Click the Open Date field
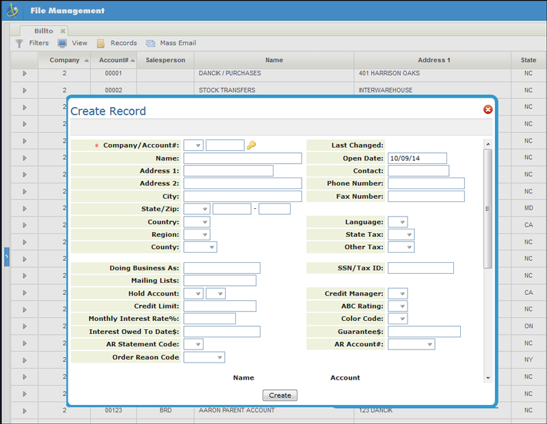Image resolution: width=547 pixels, height=424 pixels. 417,158
